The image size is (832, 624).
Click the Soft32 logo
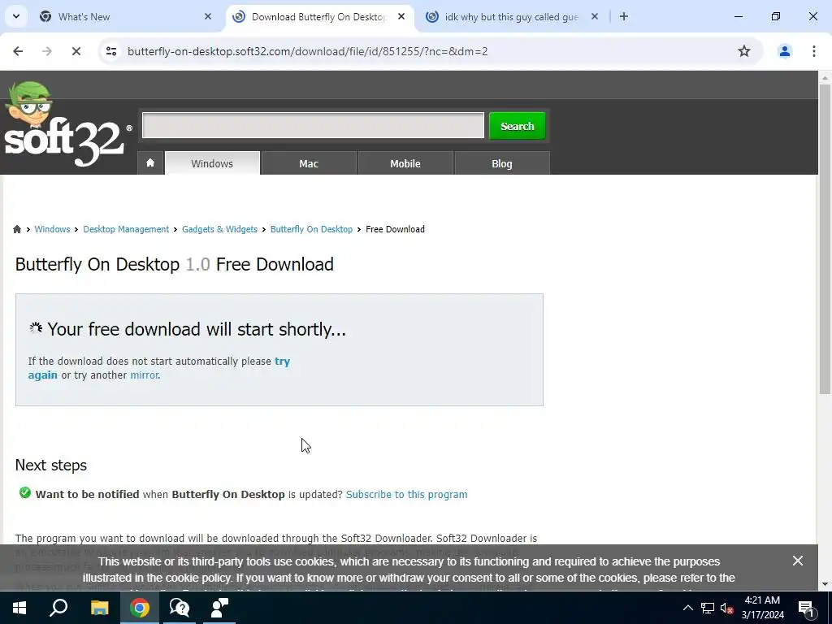click(x=68, y=124)
